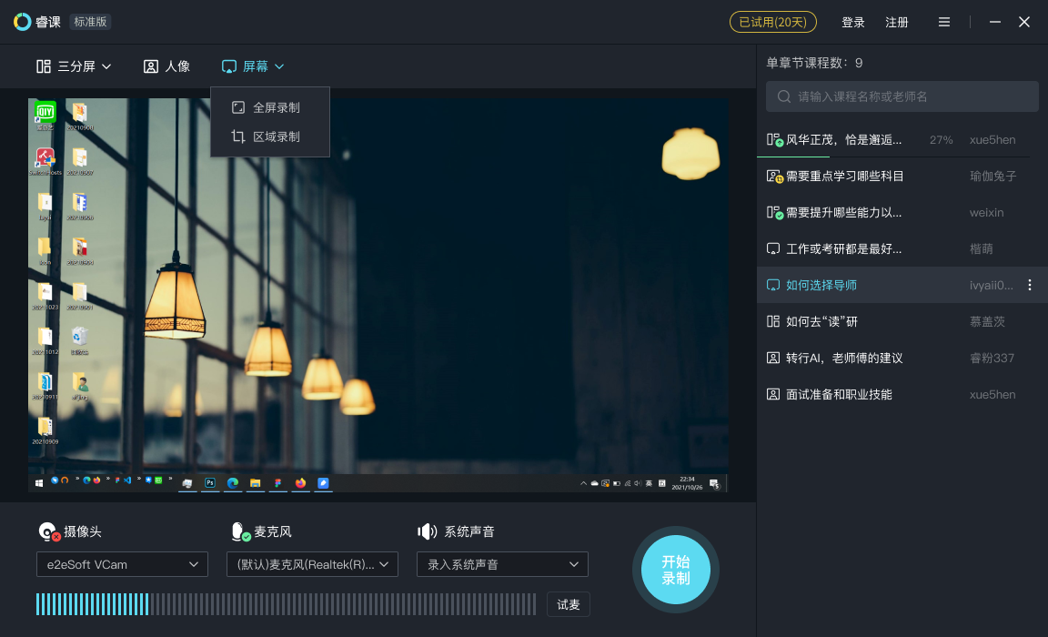Click the 注册 register link
1048x637 pixels.
(896, 22)
